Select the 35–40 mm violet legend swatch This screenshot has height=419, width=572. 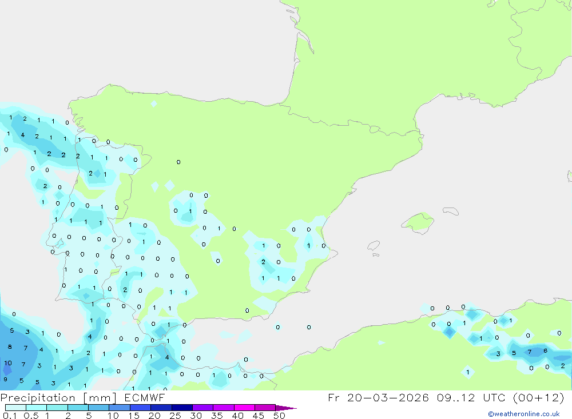tap(224, 408)
